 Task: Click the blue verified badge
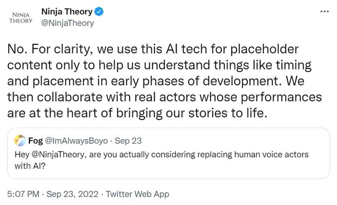[x=99, y=12]
